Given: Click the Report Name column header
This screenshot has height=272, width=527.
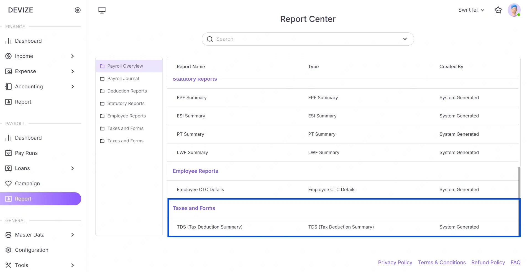Looking at the screenshot, I should coord(191,67).
